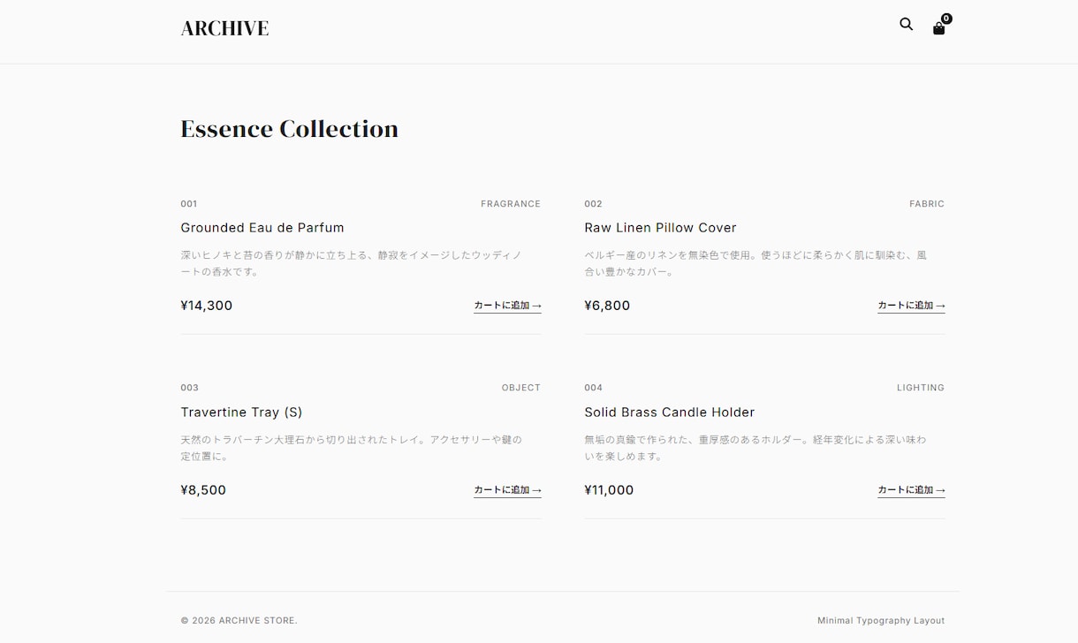Open Raw Linen Pillow Cover product title
1078x643 pixels.
pyautogui.click(x=660, y=228)
